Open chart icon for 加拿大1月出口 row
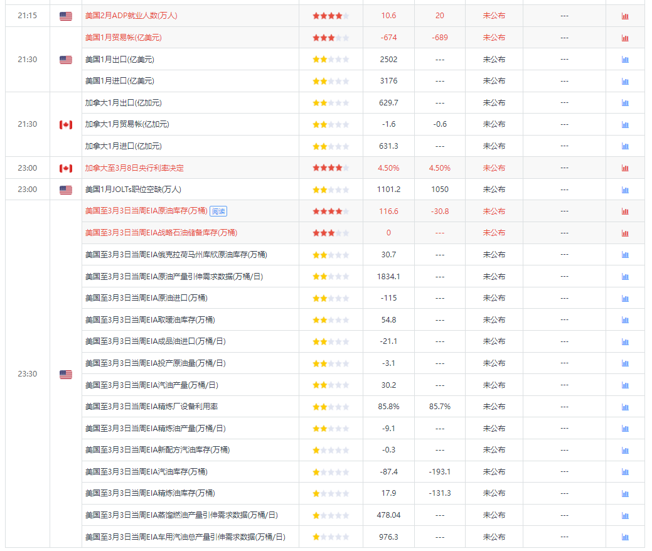Viewport: 652px width, 551px height. (625, 103)
